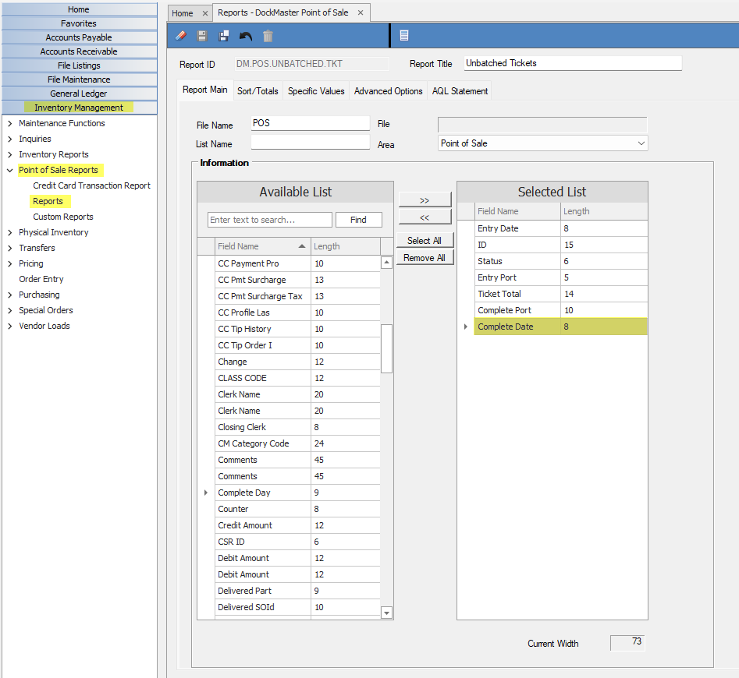This screenshot has width=739, height=678.
Task: Collapse Point of Sale Reports node
Action: [x=10, y=170]
